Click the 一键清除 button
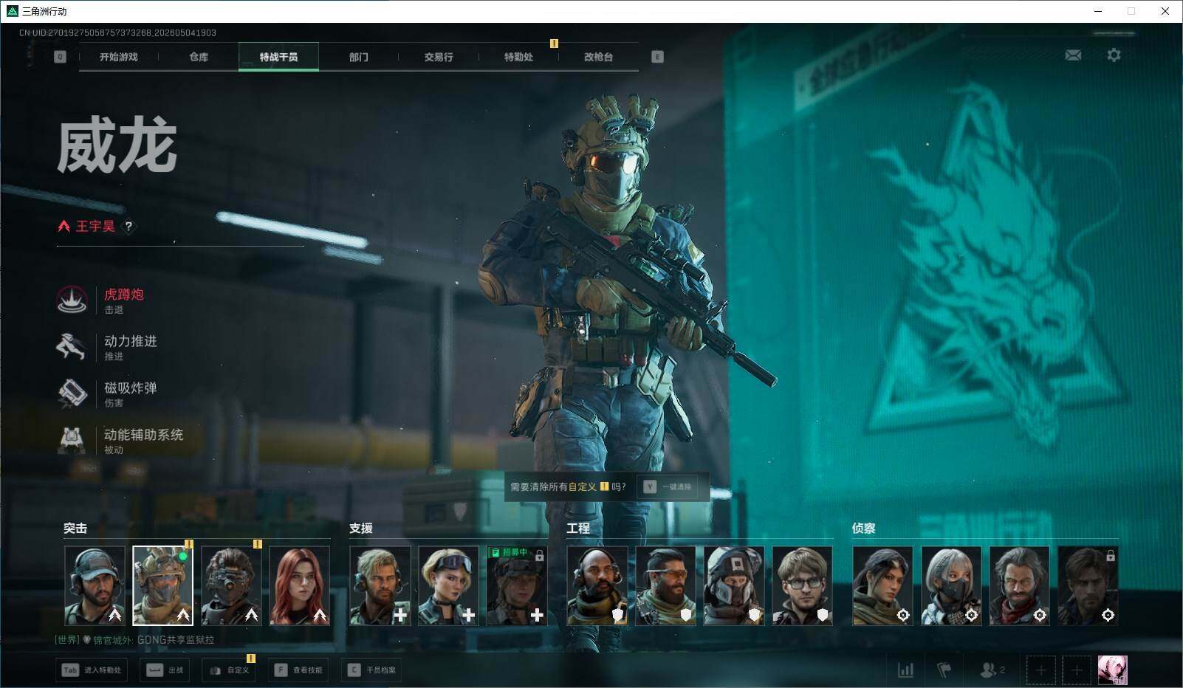 click(x=669, y=487)
